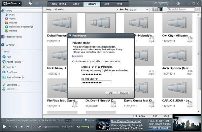The height and width of the screenshot is (132, 202).
Task: Click the search magnifier button
Action: pyautogui.click(x=197, y=9)
